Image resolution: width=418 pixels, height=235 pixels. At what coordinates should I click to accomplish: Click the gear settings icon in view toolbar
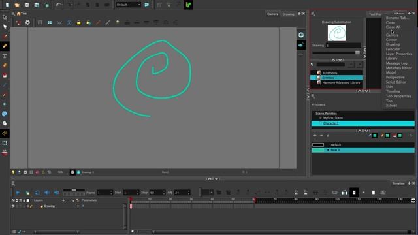coord(27,23)
